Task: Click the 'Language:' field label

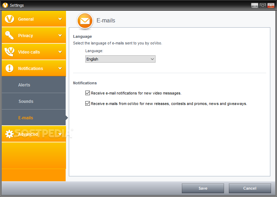Action: point(94,51)
